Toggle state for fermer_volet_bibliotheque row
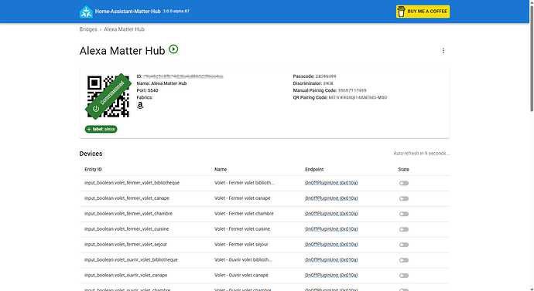The image size is (534, 291). click(404, 183)
